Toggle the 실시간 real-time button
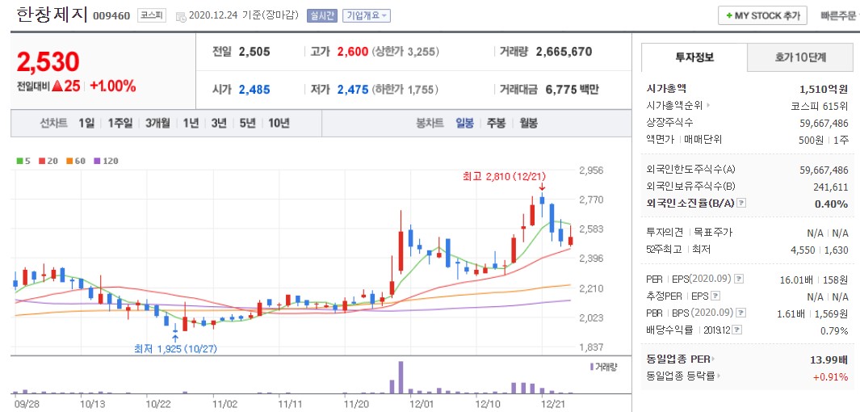Viewport: 860px width, 412px height. click(322, 16)
